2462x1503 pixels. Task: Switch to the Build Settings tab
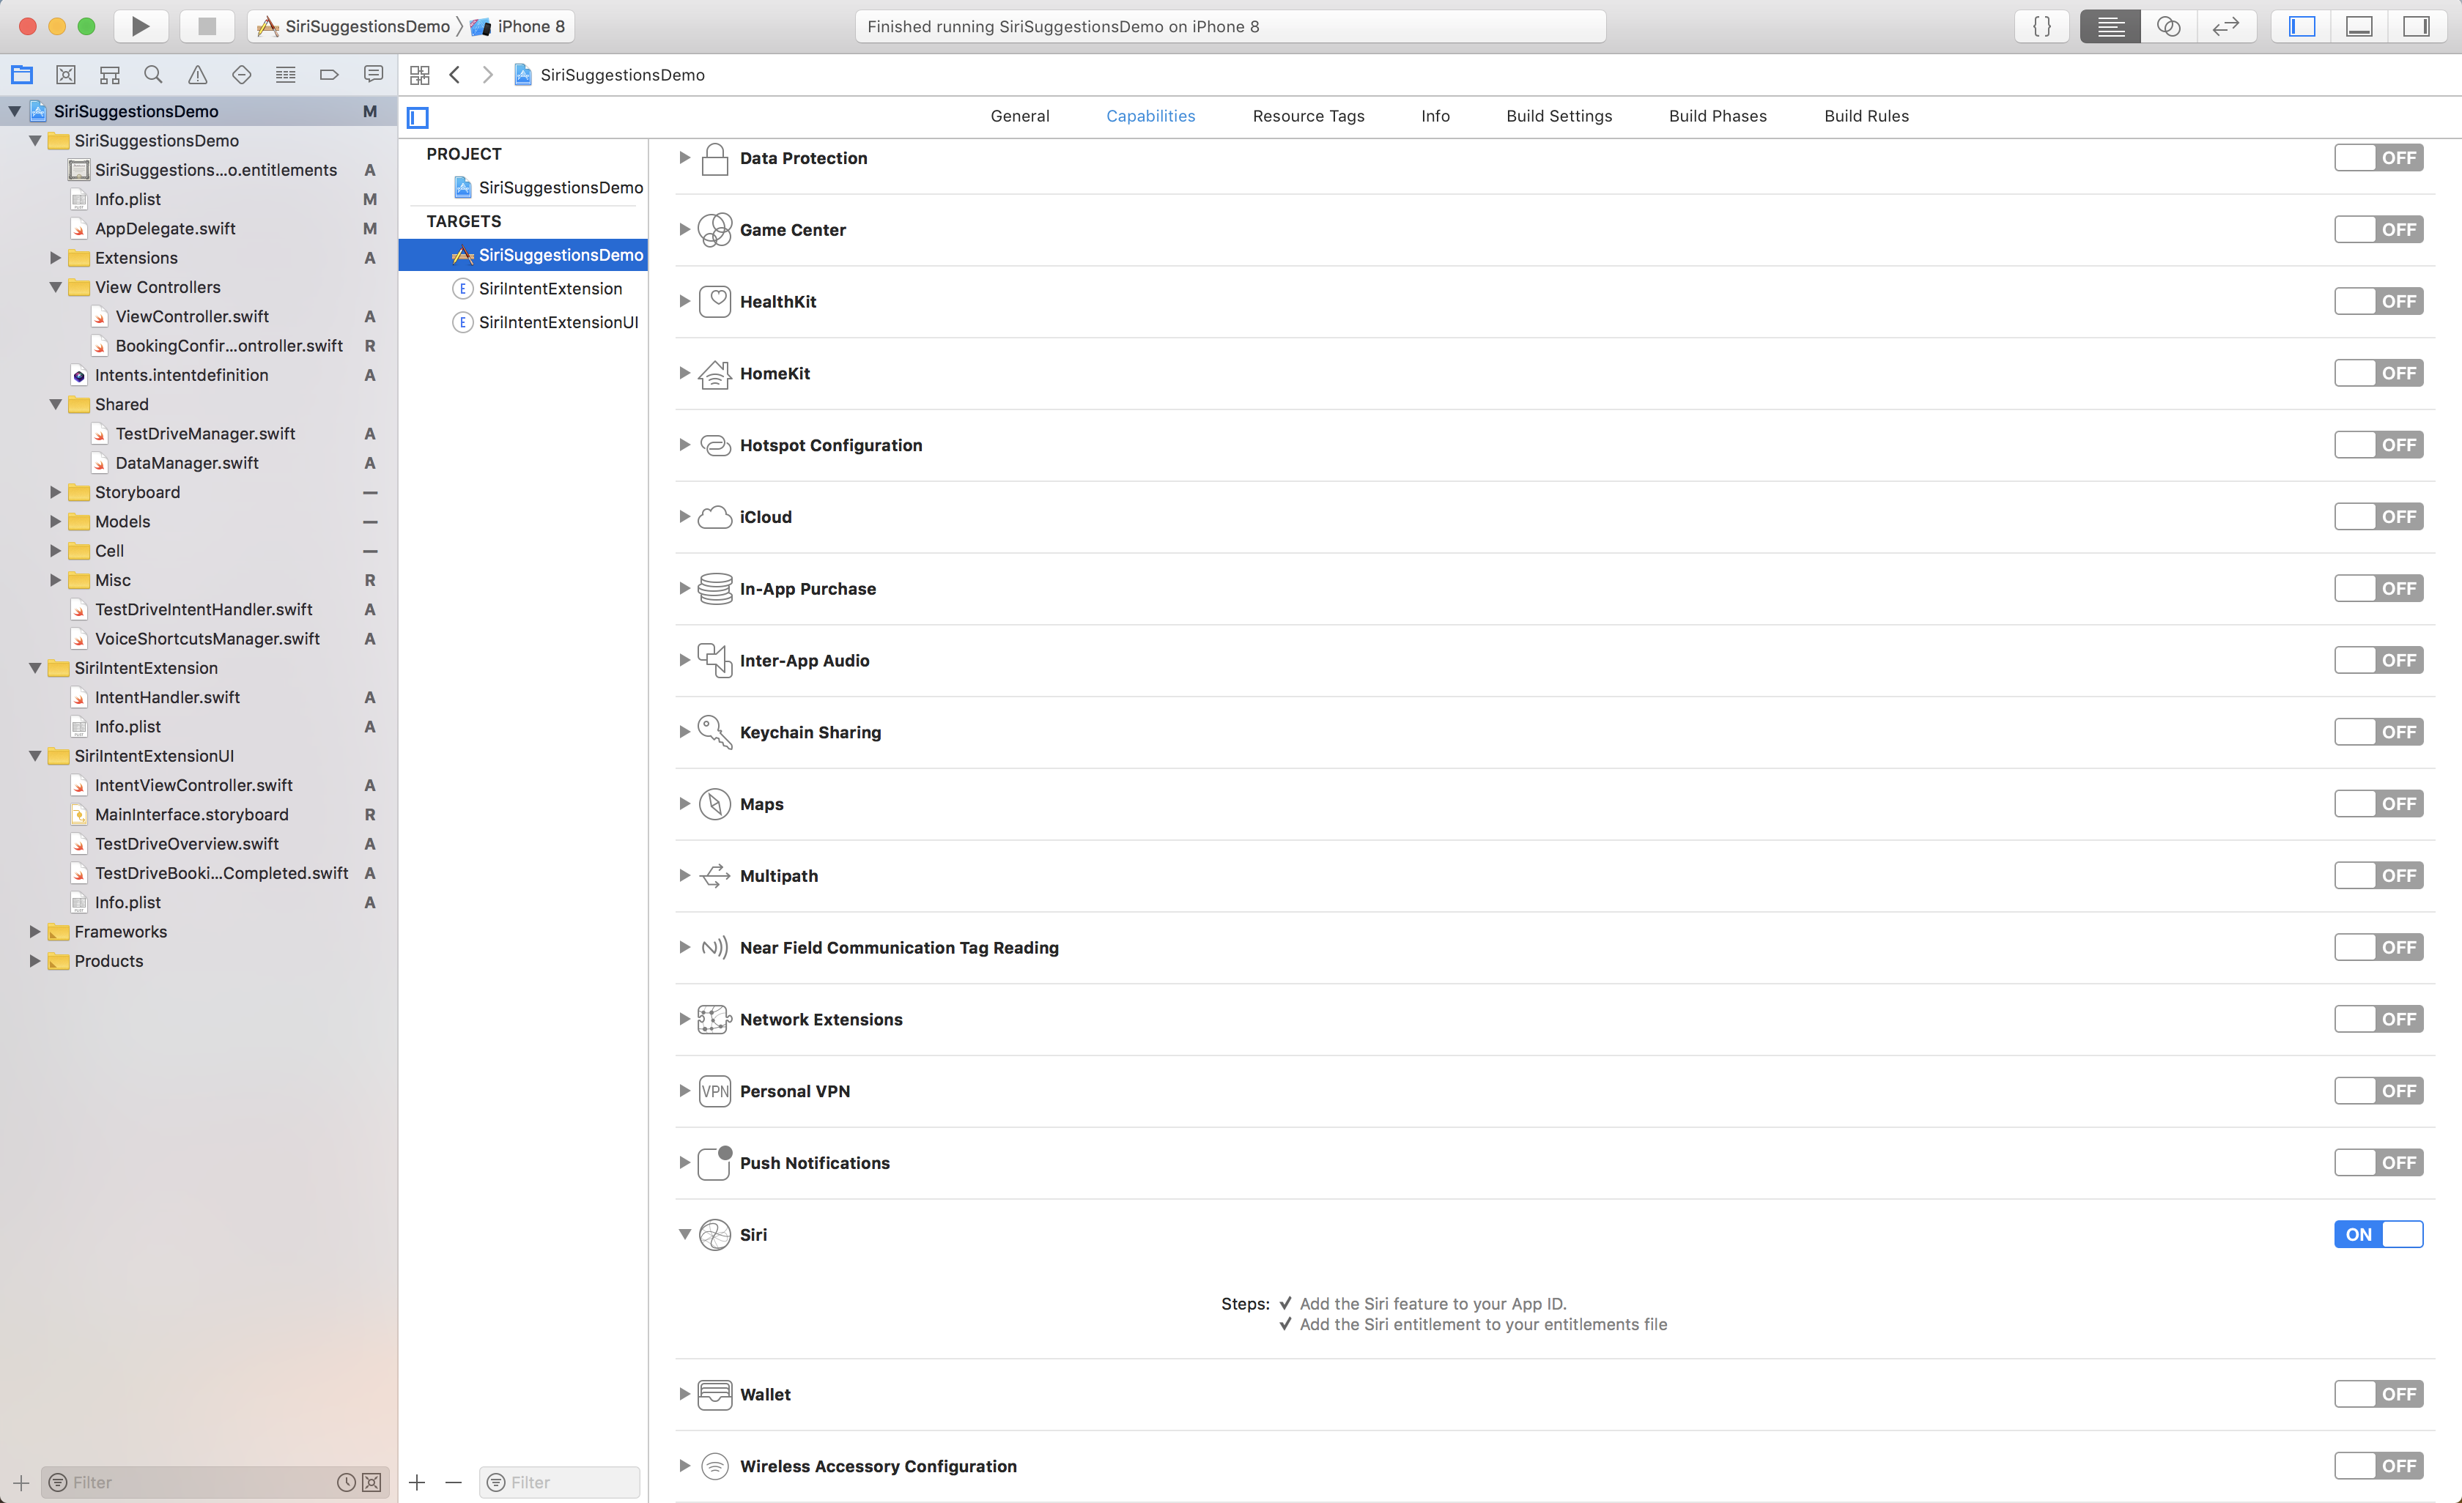point(1559,116)
